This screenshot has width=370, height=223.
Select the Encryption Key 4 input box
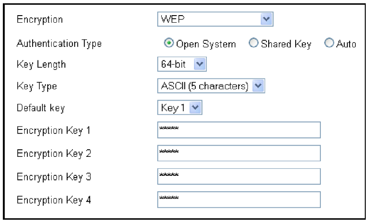238,199
